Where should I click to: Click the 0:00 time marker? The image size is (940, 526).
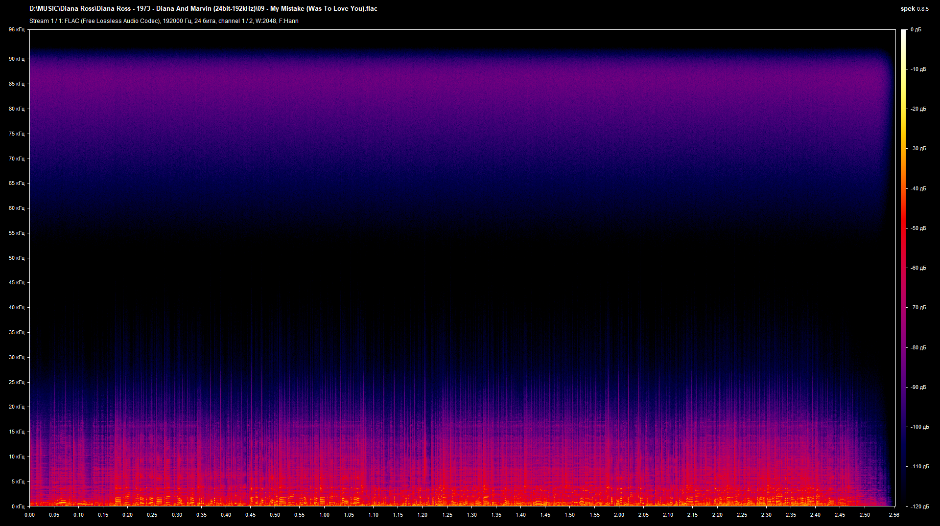coord(30,515)
